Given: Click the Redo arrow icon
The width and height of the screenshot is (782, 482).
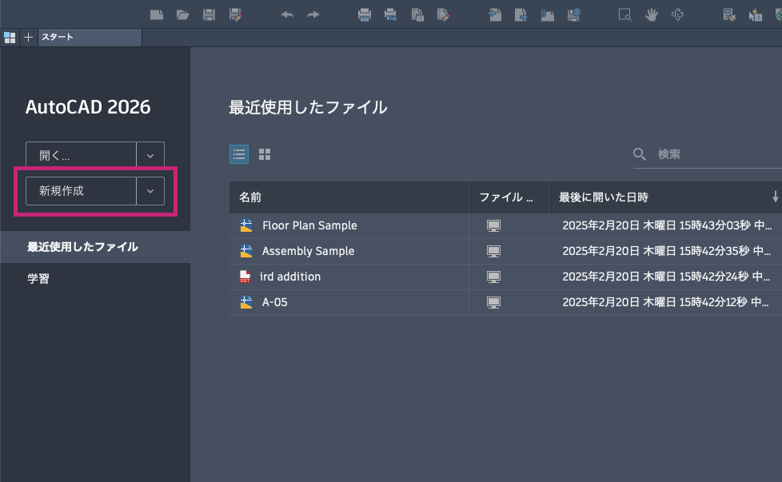Looking at the screenshot, I should click(x=312, y=14).
